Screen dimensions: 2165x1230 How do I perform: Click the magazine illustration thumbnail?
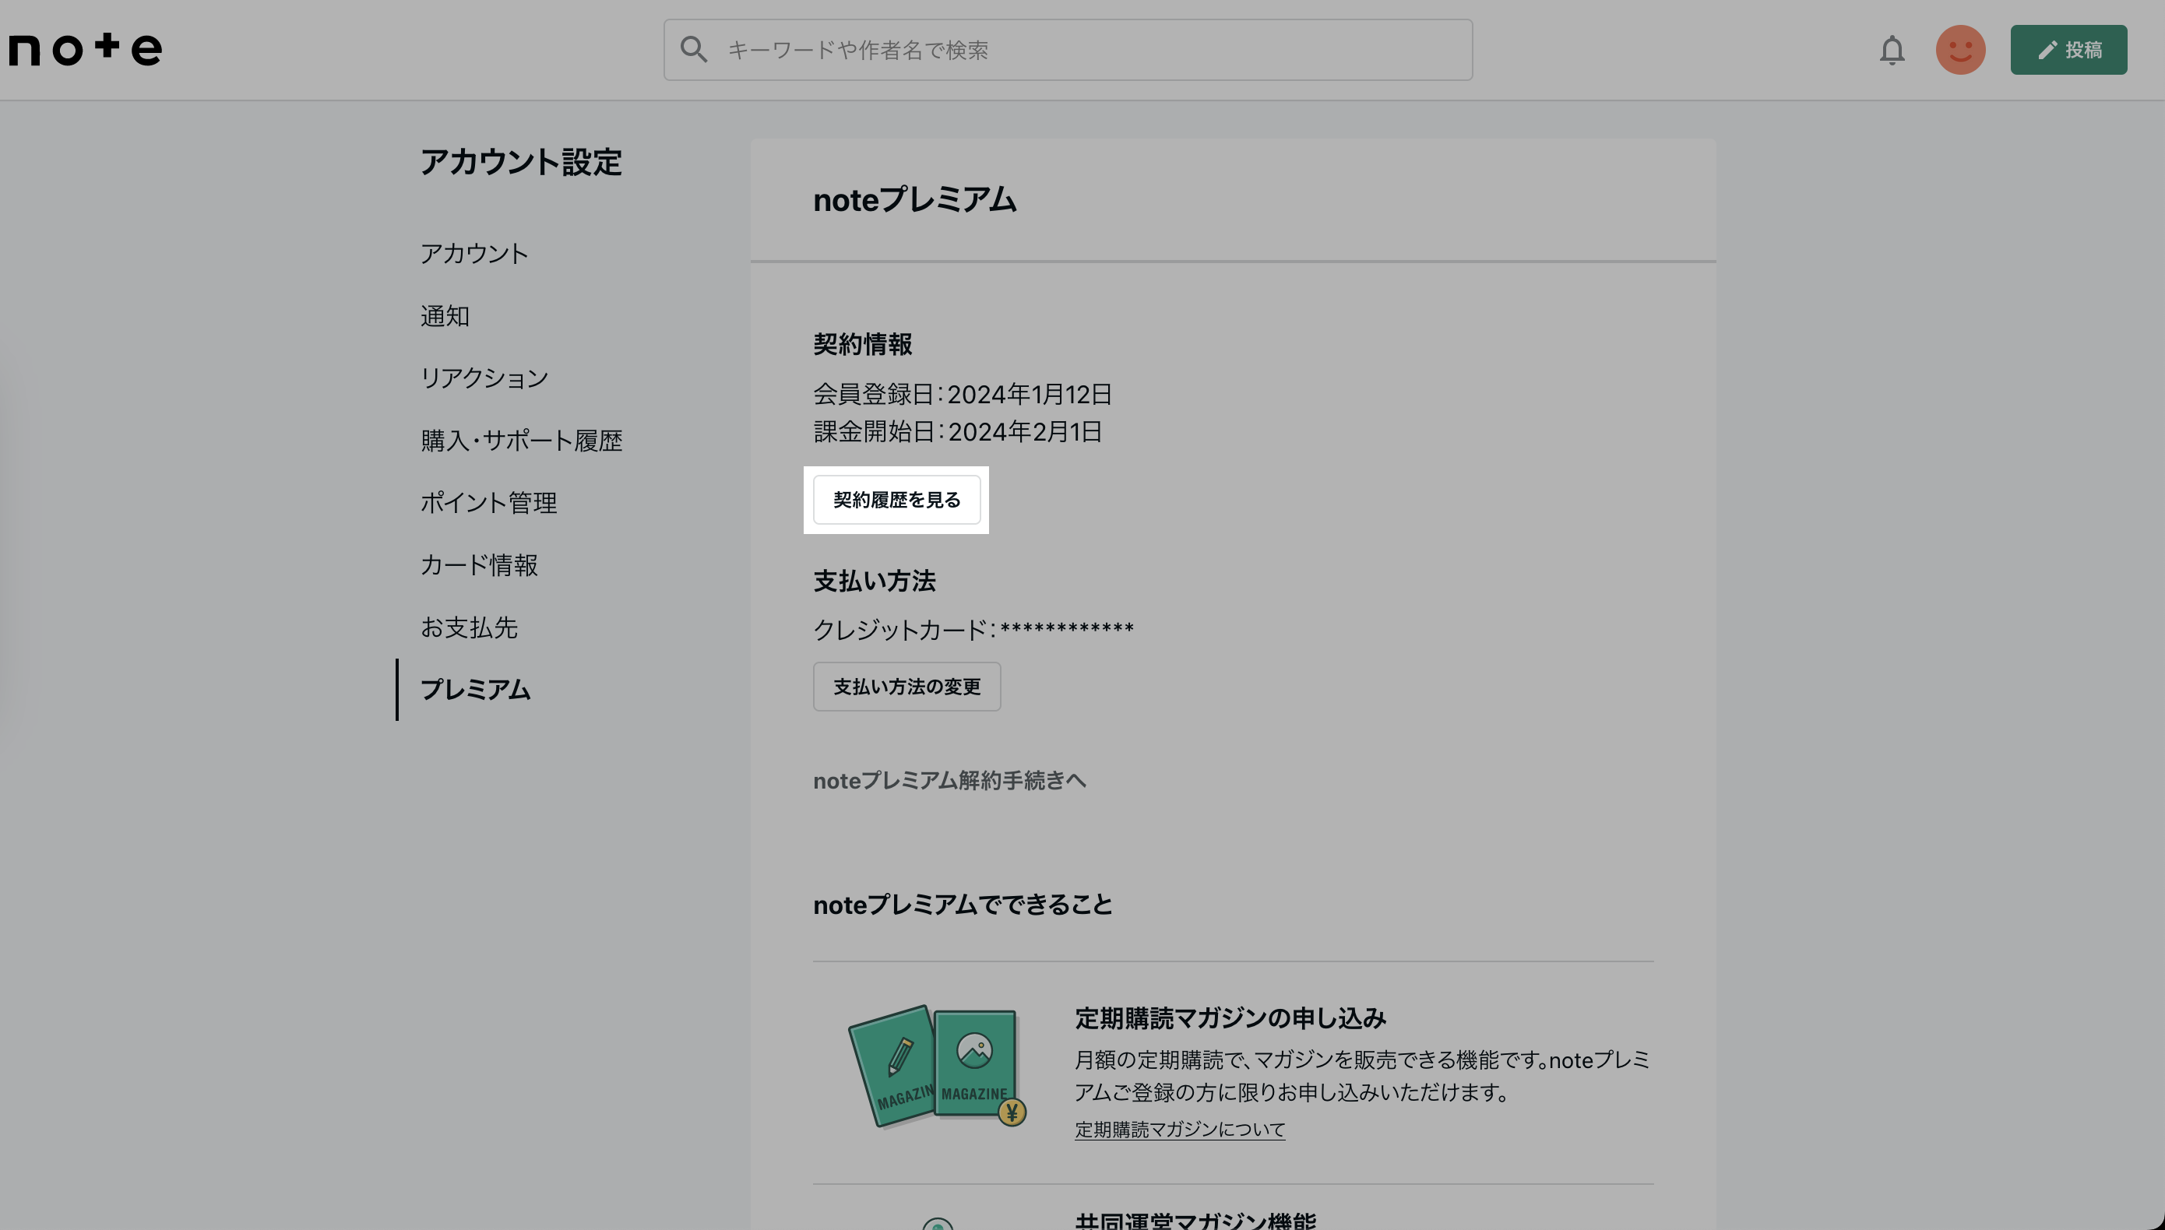[x=937, y=1066]
